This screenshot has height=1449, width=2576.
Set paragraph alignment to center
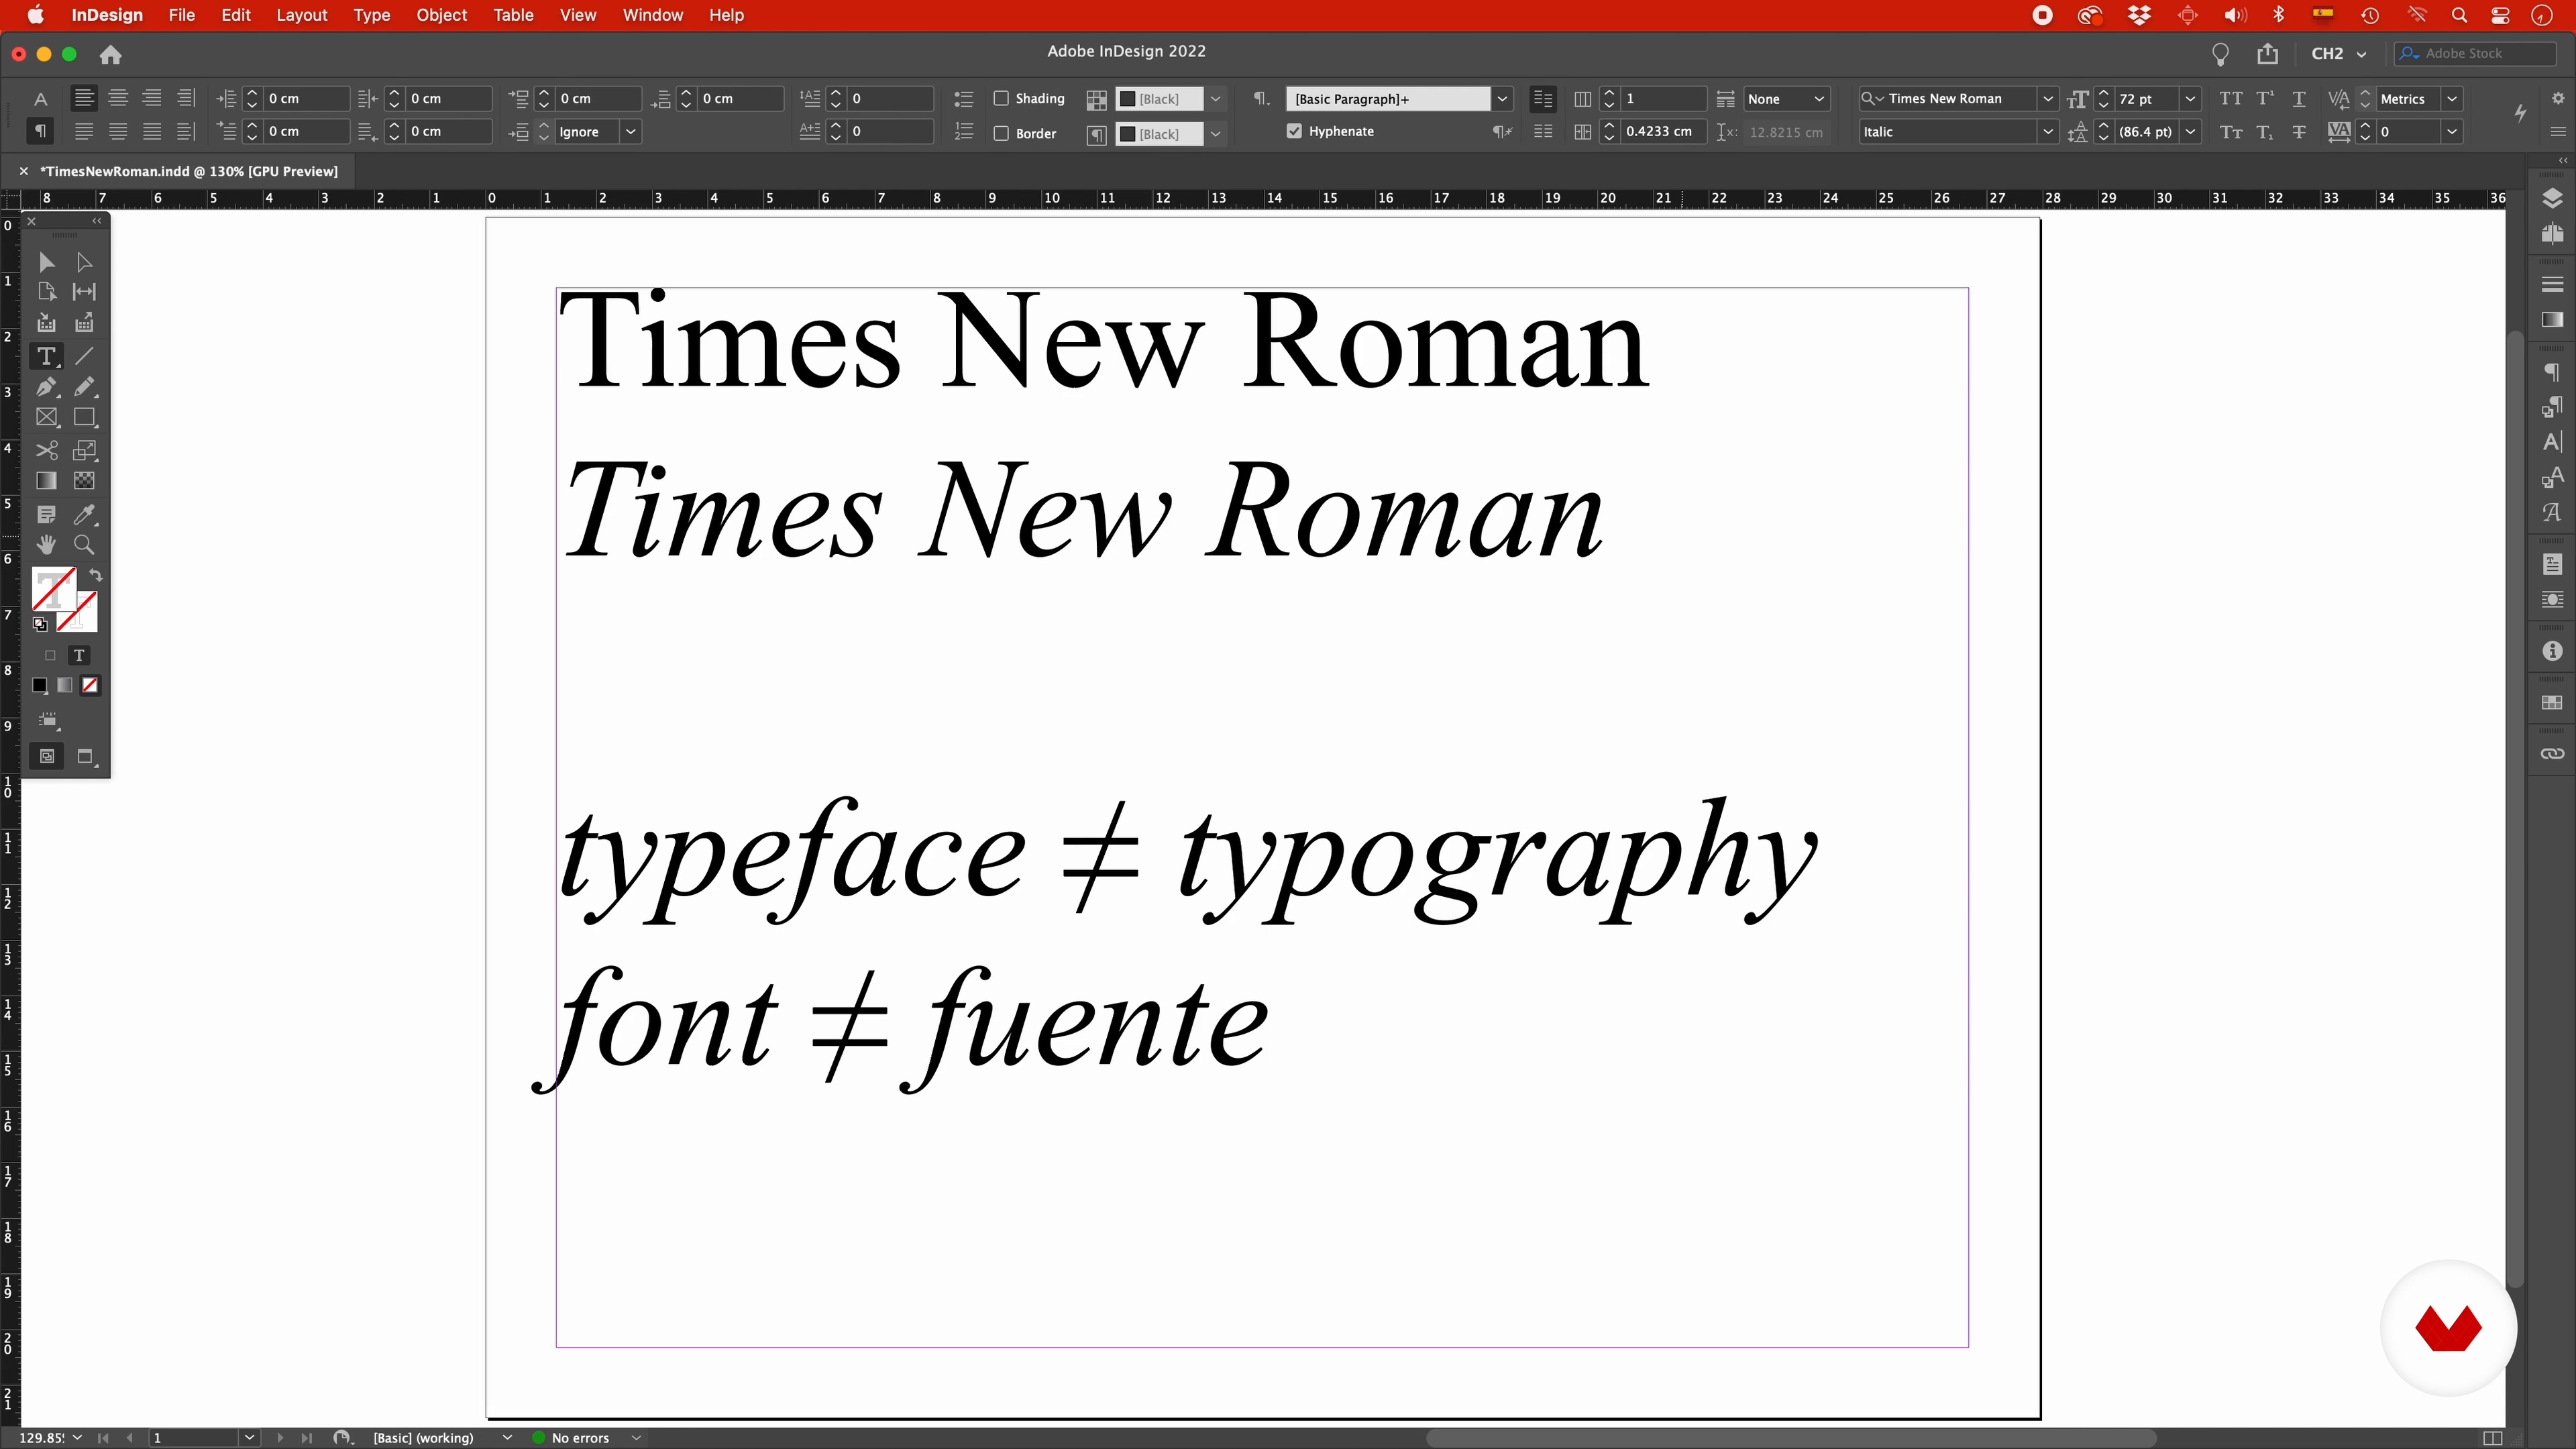(x=118, y=98)
